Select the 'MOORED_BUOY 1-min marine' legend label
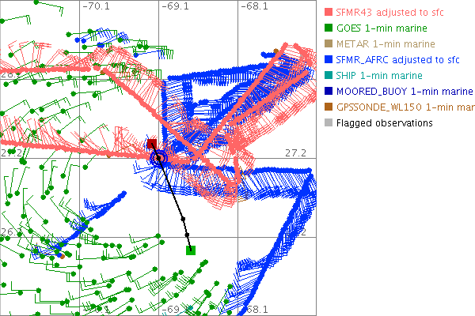 pyautogui.click(x=405, y=91)
